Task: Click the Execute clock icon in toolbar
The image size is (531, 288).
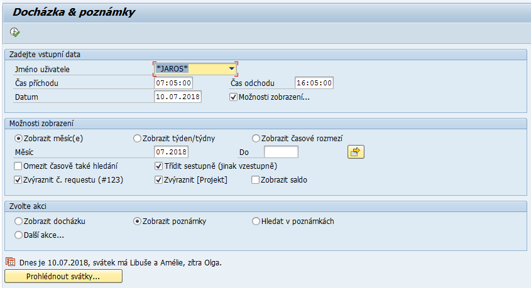Action: pos(15,33)
